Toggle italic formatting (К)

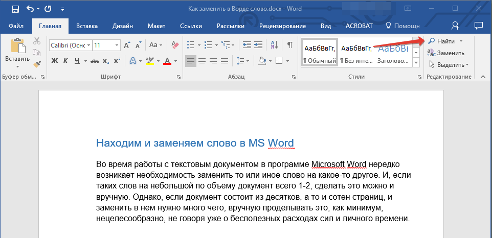click(x=65, y=61)
